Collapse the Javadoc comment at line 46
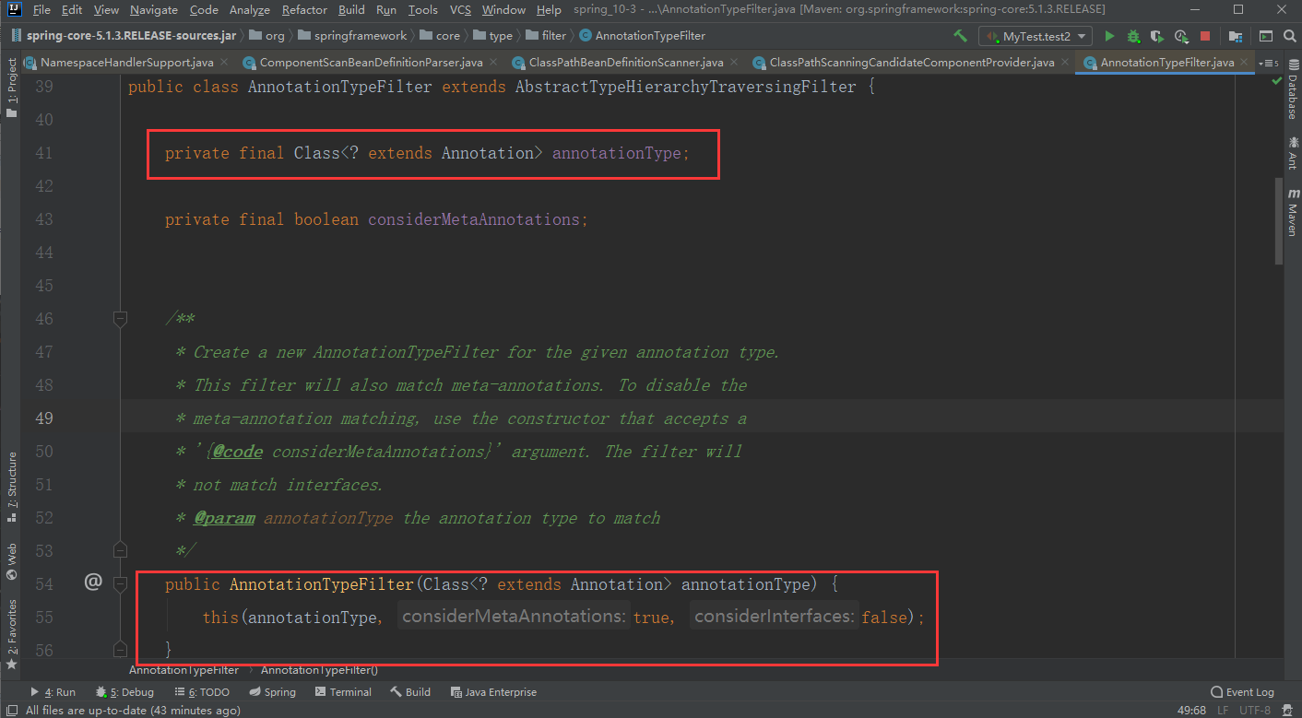 click(x=120, y=318)
